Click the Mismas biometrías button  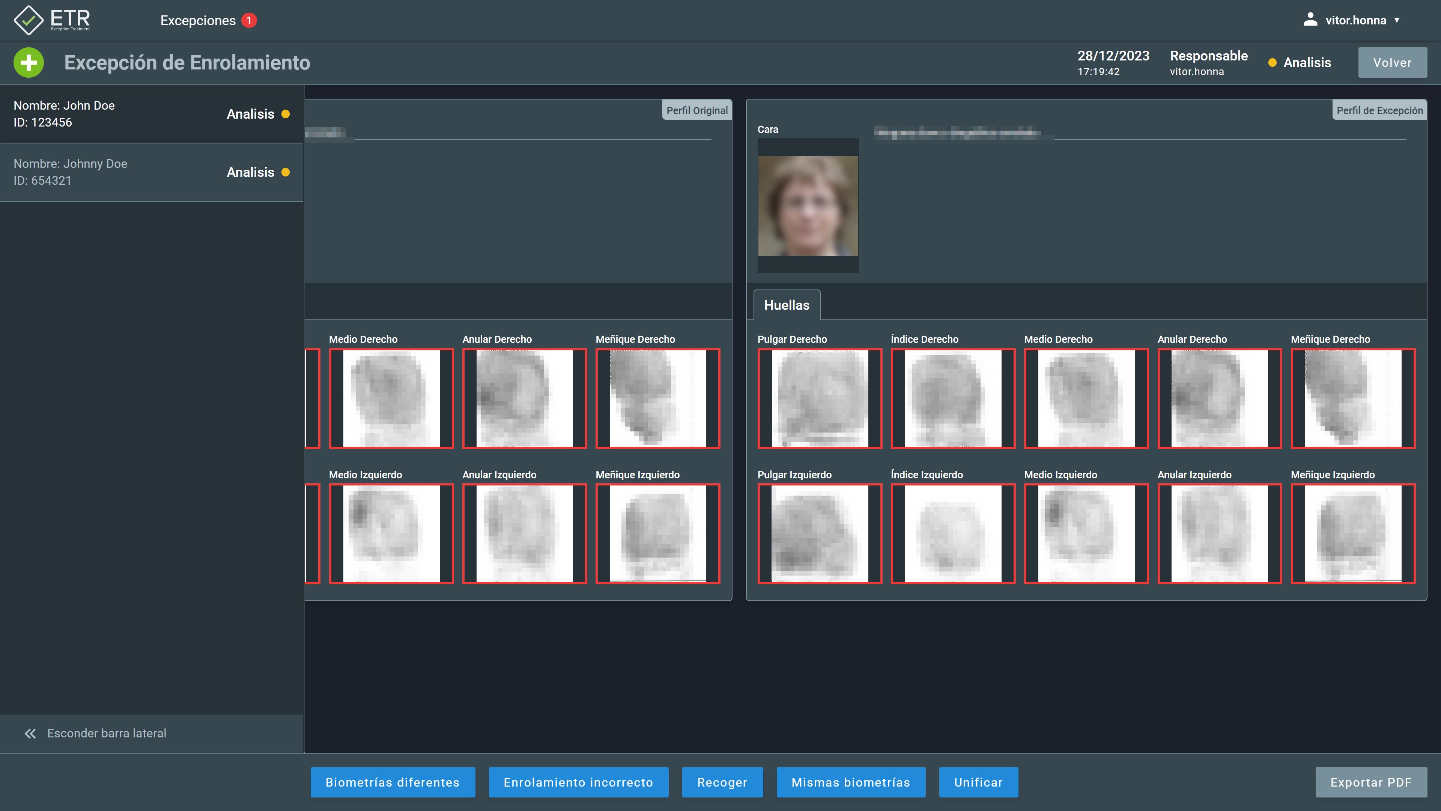851,782
